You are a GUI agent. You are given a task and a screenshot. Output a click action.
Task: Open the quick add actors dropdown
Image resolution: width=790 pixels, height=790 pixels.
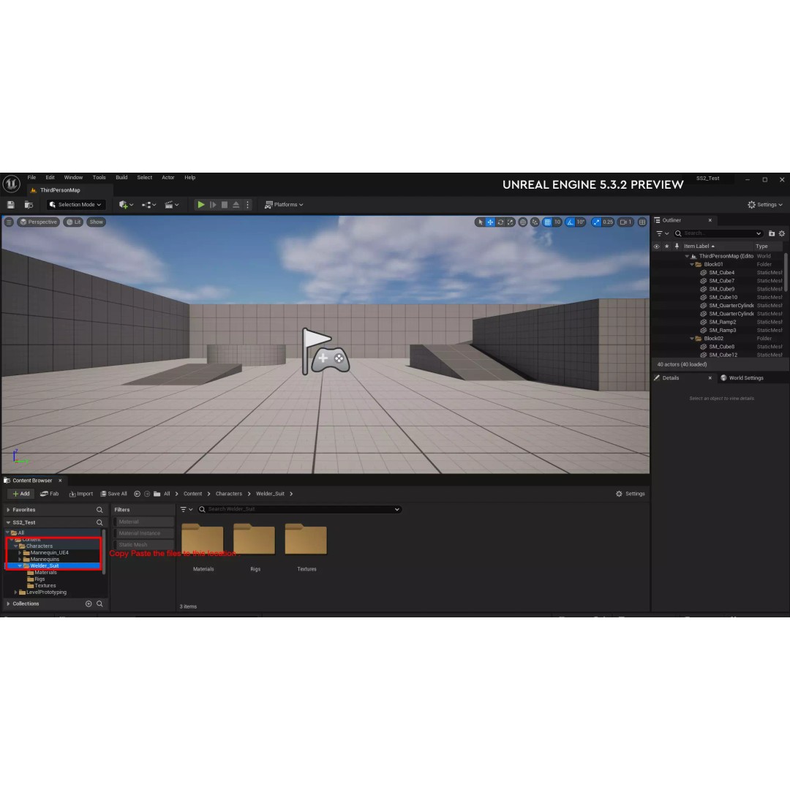click(x=126, y=205)
